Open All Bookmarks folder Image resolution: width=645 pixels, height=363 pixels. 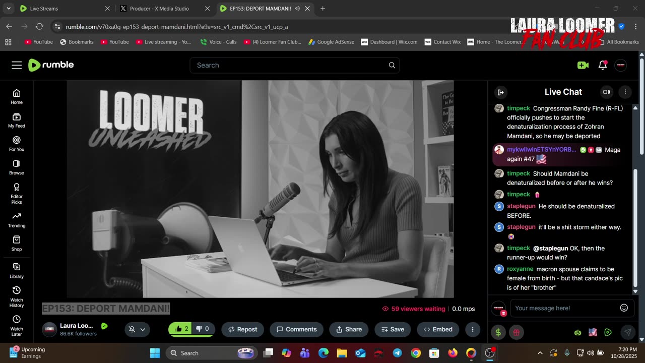point(618,42)
